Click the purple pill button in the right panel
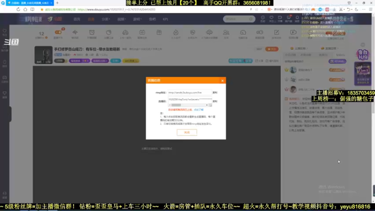This screenshot has width=375, height=211. [x=337, y=61]
